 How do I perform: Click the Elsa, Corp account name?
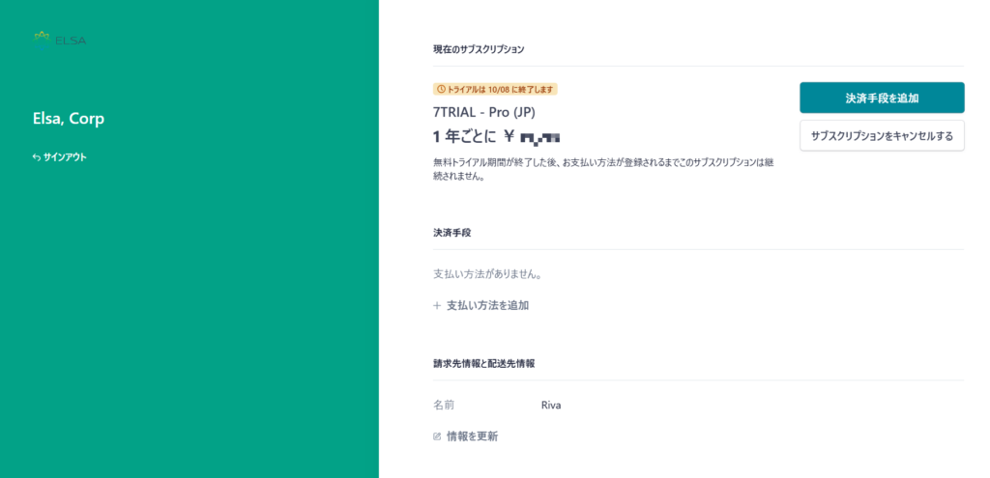tap(69, 119)
